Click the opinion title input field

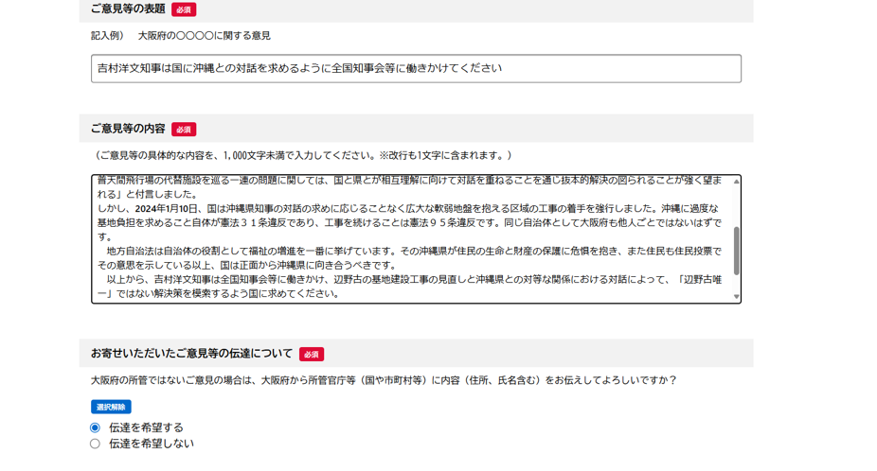coord(416,68)
